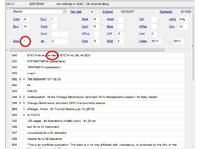Click No holdings in WAU status text
This screenshot has height=149, width=199.
click(83, 4)
